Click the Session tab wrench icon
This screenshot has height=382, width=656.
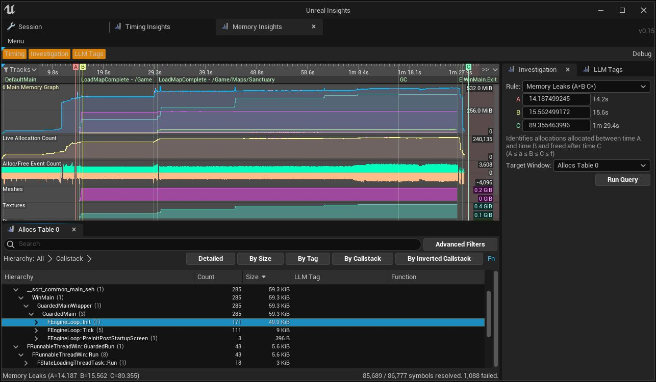click(x=10, y=26)
